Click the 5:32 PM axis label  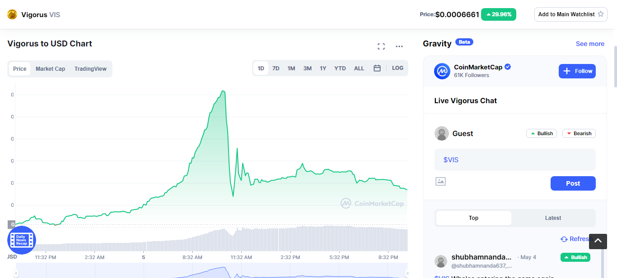click(x=339, y=257)
